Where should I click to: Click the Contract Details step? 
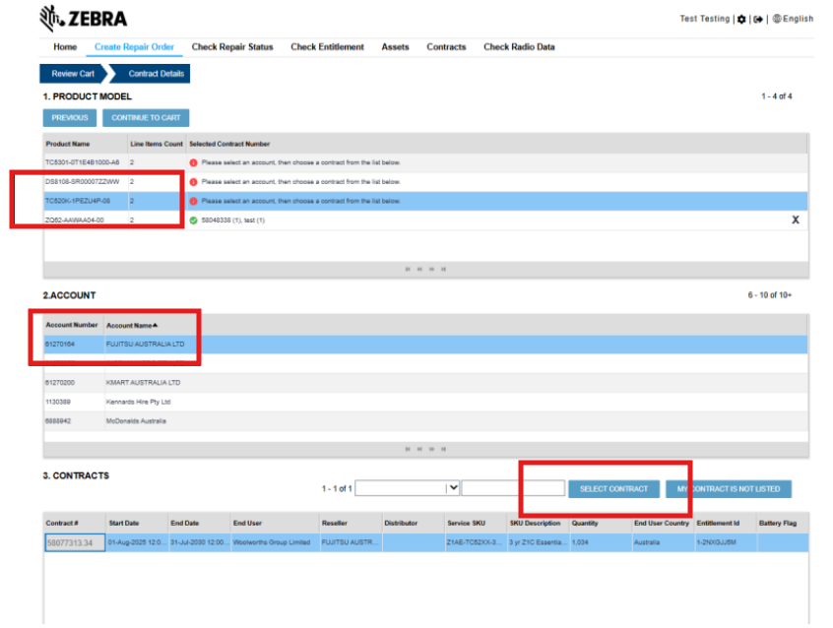point(151,74)
